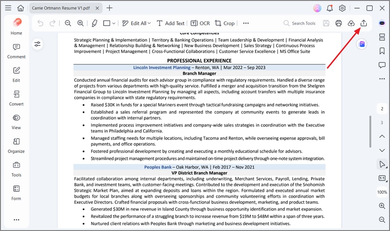This screenshot has height=231, width=390.
Task: Print the document
Action: tap(338, 23)
